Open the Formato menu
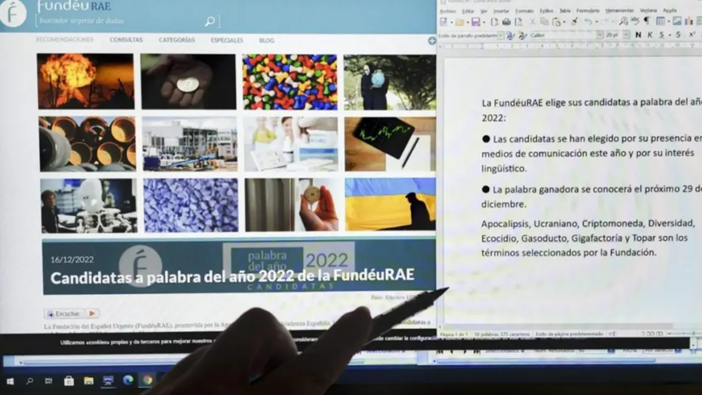Screen dimensions: 702x395 pos(524,11)
